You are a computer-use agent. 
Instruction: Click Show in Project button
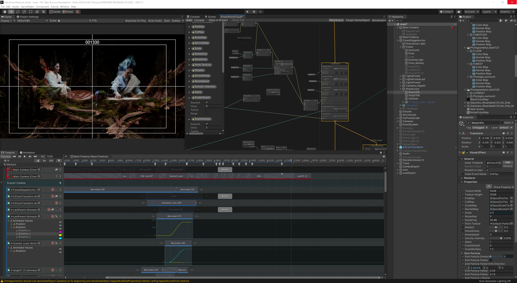point(218,20)
